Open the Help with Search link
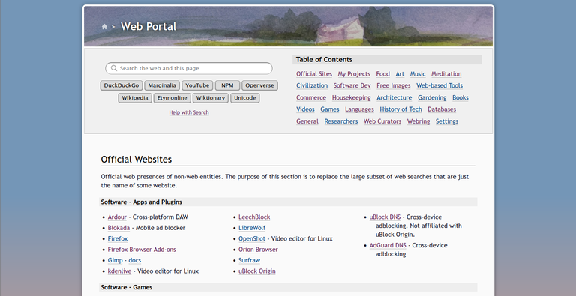The height and width of the screenshot is (296, 576). (189, 112)
